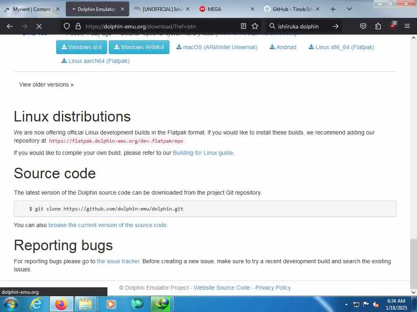This screenshot has height=312, width=417.
Task: Open the tracking protection shield icon
Action: tap(67, 26)
